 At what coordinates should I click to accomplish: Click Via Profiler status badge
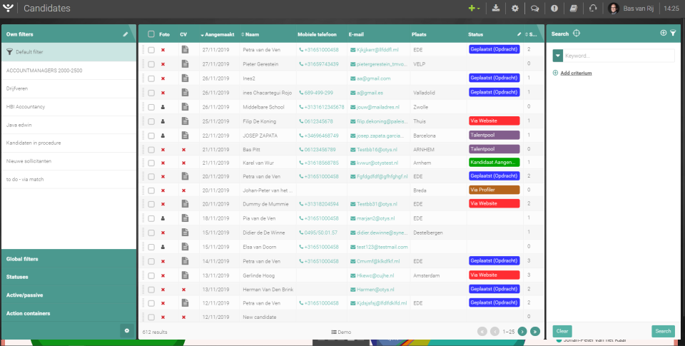click(x=494, y=190)
